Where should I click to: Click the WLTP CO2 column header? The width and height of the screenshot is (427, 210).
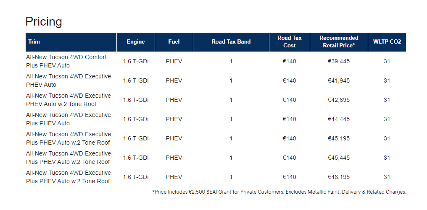pos(387,42)
